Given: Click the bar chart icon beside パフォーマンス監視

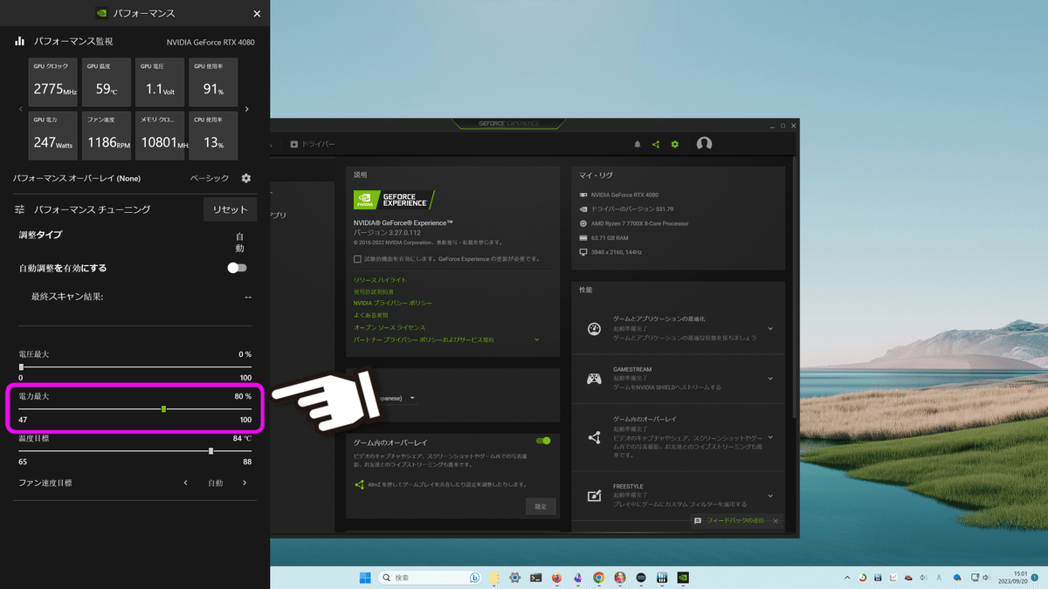Looking at the screenshot, I should [x=19, y=41].
